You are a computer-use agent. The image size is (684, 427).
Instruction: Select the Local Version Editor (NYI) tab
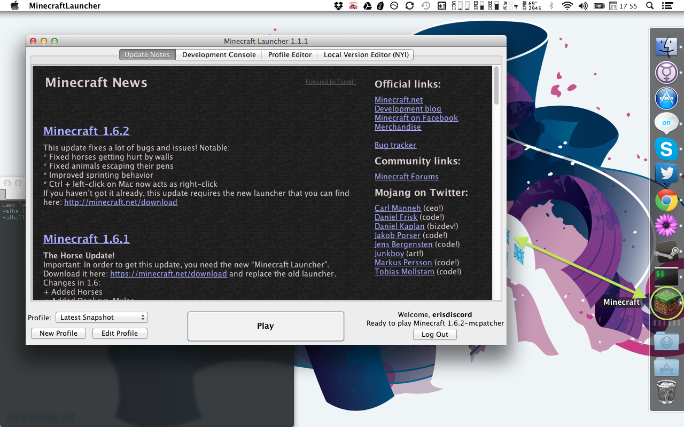click(x=366, y=55)
